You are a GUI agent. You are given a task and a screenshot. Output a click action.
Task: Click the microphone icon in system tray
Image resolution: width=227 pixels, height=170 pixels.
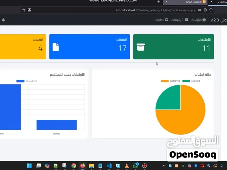point(221,166)
